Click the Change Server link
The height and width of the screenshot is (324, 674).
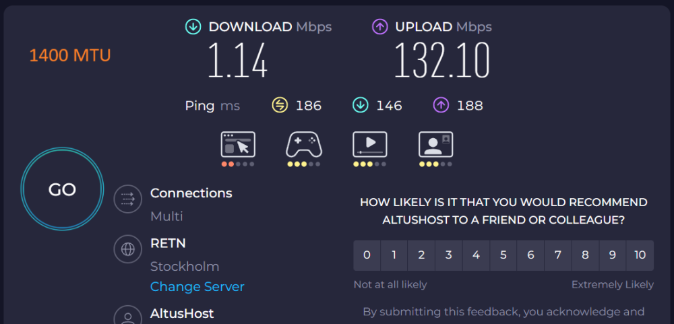(197, 287)
